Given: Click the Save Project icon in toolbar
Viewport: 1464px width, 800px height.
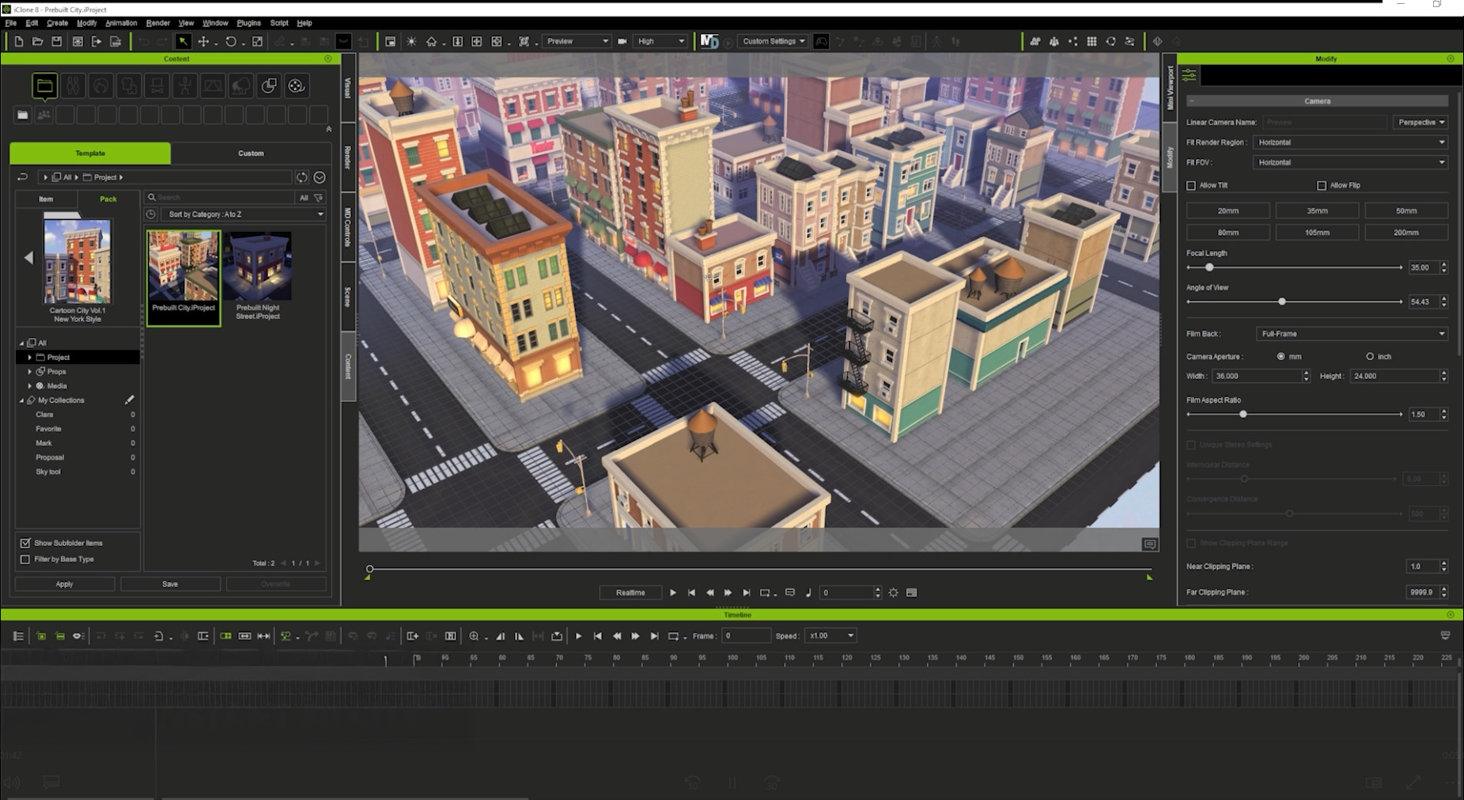Looking at the screenshot, I should (57, 41).
